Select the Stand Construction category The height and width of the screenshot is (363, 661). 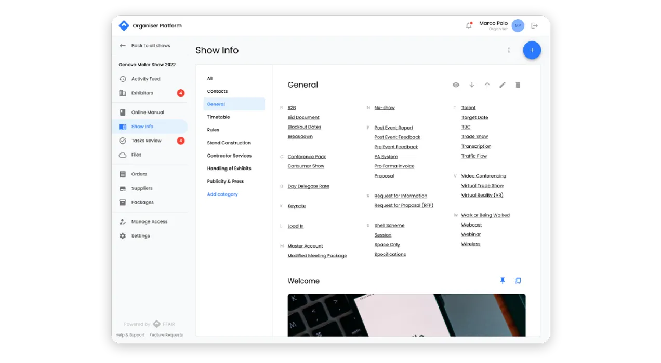tap(229, 143)
